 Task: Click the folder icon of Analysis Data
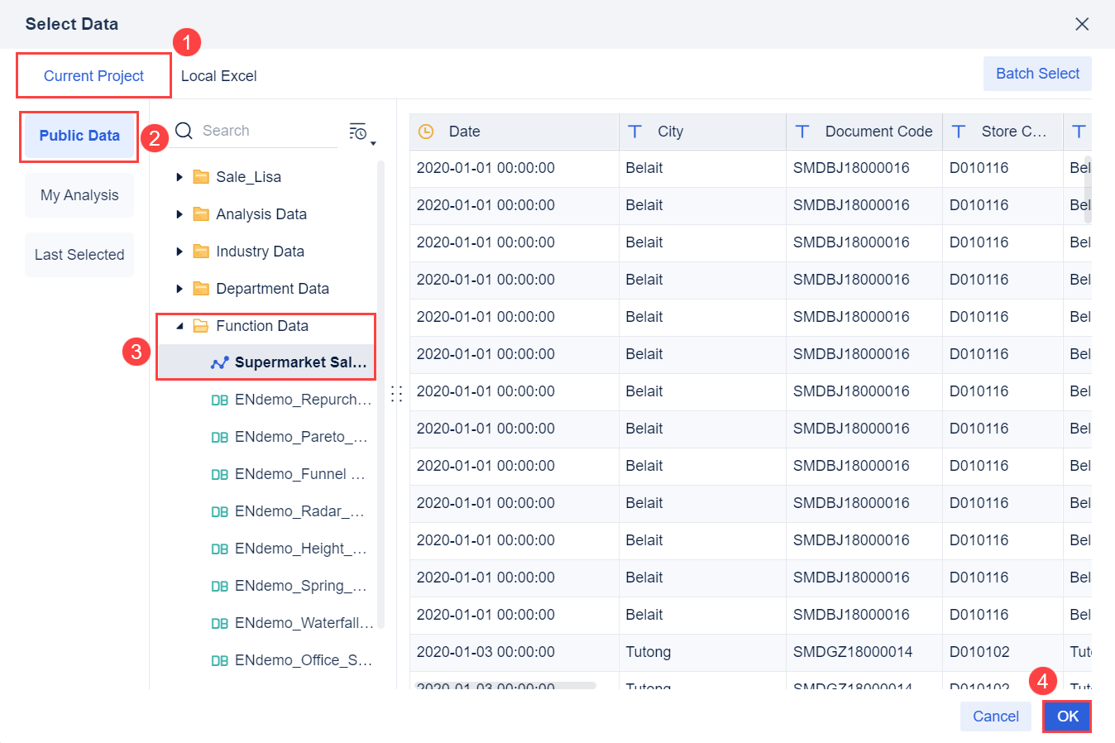point(201,213)
